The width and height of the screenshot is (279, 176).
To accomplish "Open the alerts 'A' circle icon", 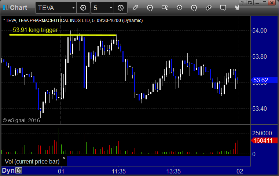I will (x=194, y=8).
